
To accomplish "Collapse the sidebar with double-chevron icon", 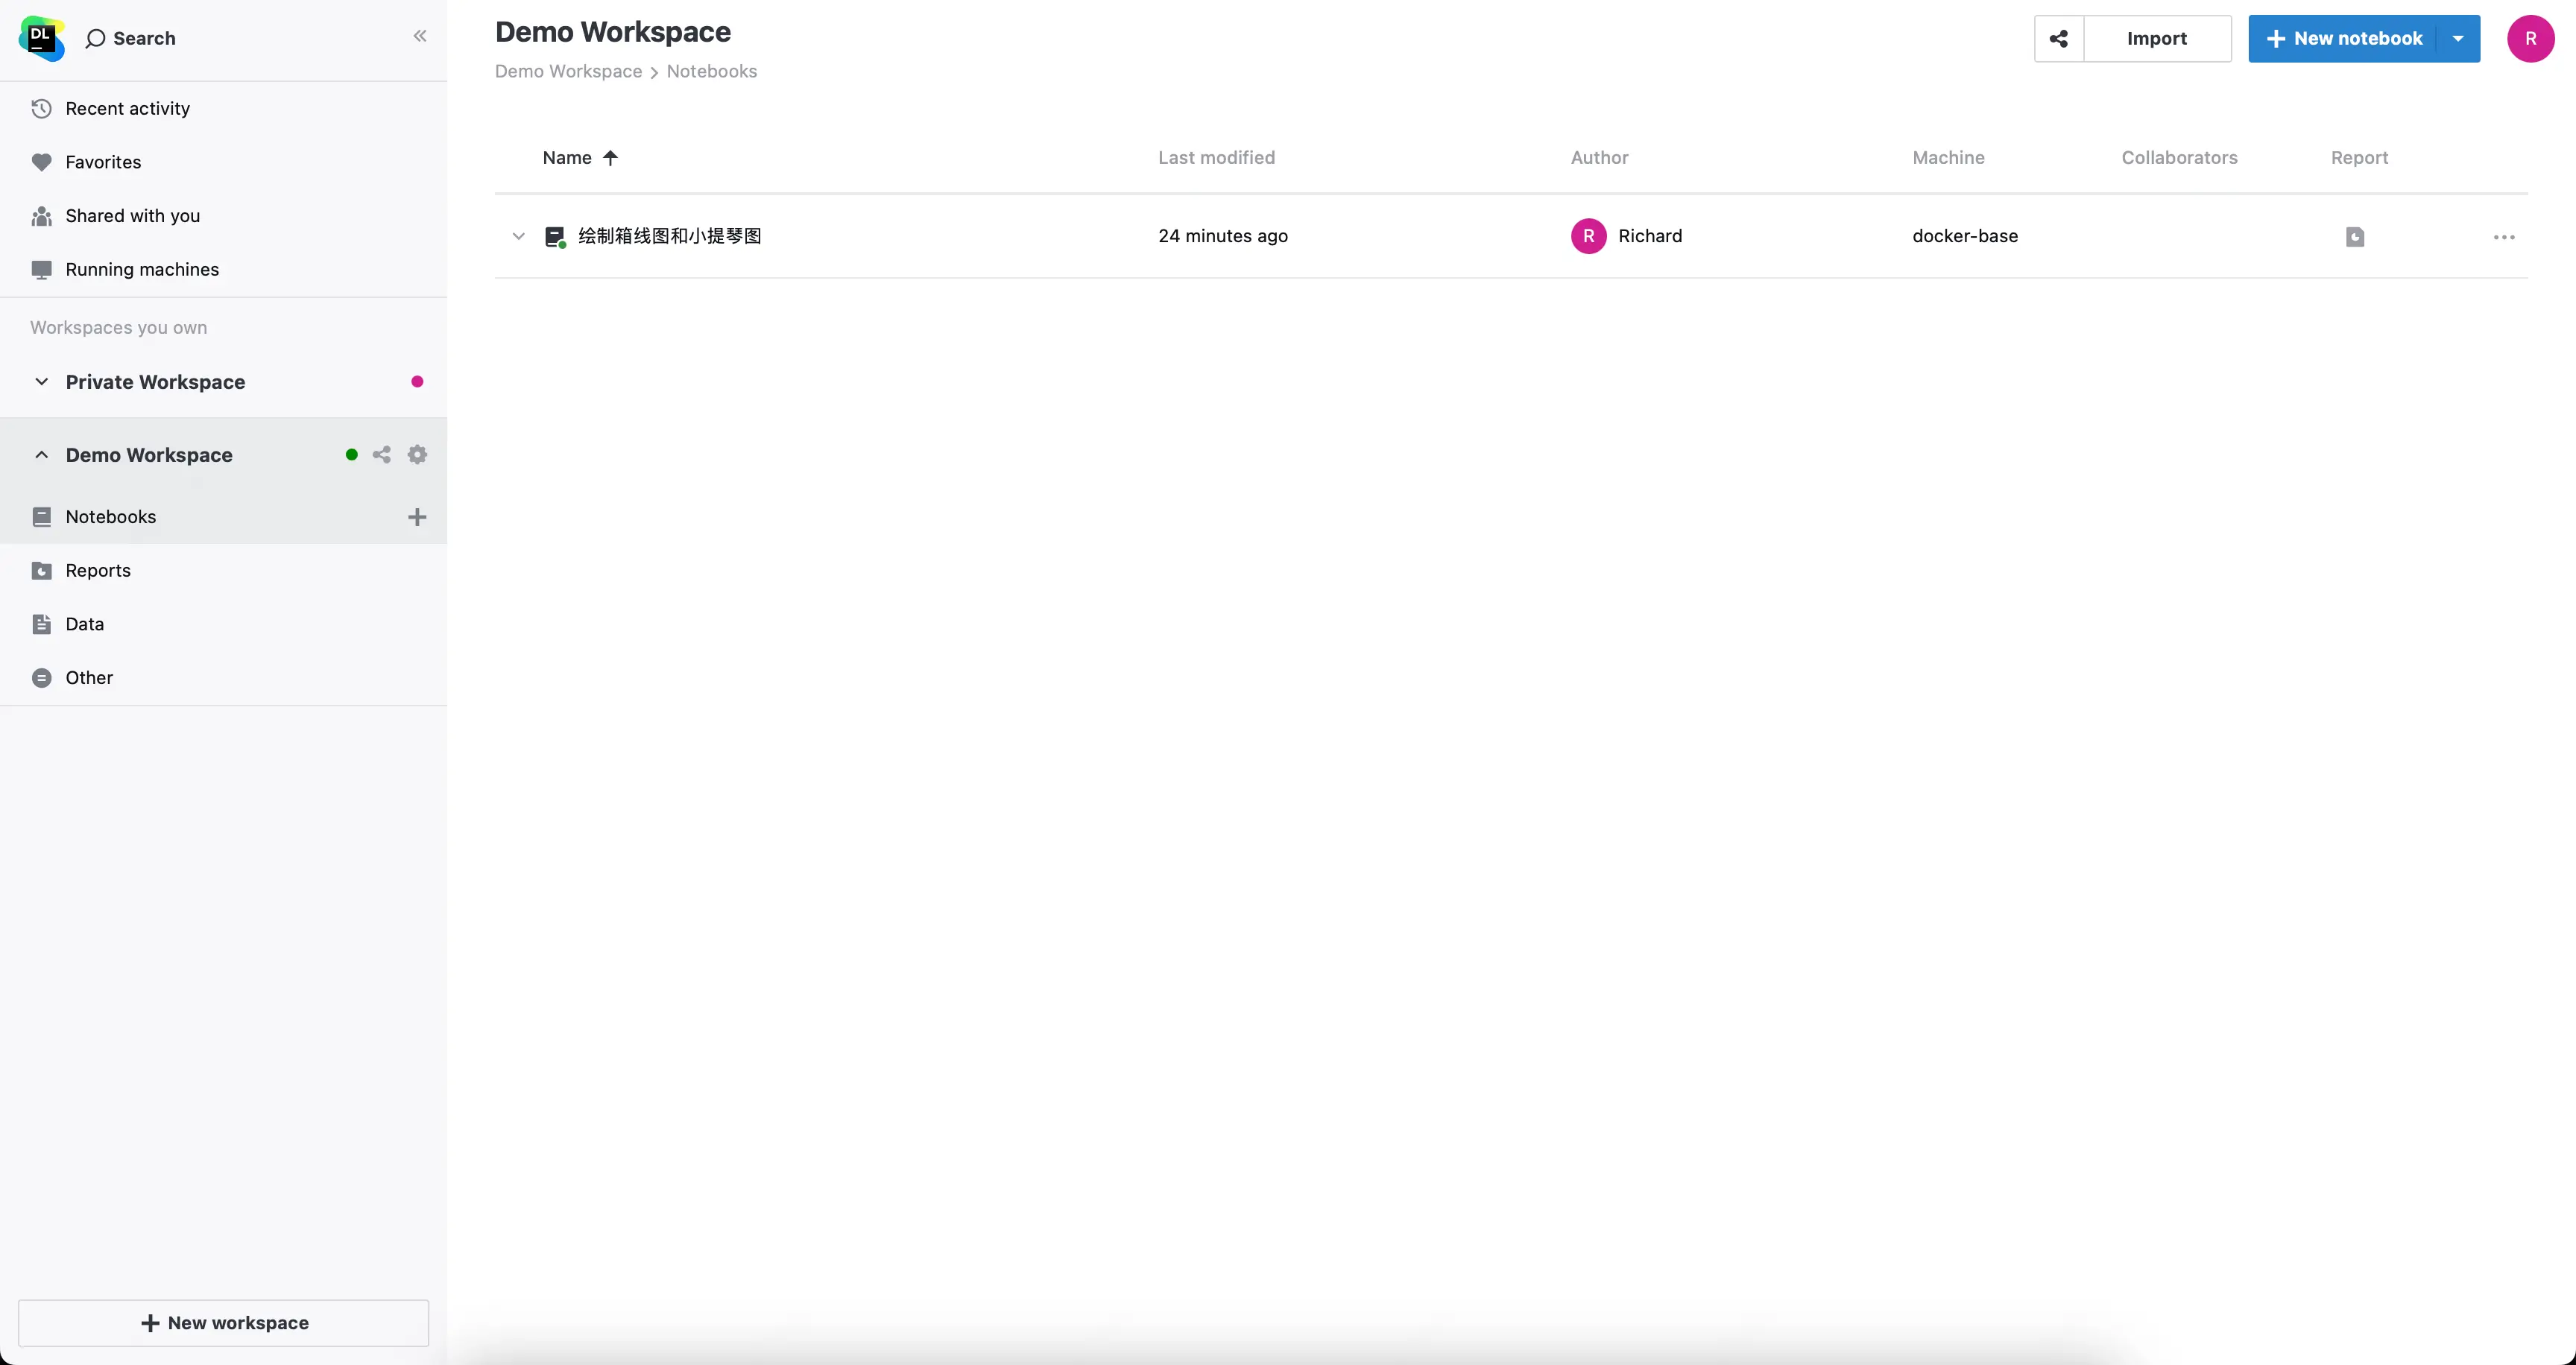I will (x=420, y=36).
